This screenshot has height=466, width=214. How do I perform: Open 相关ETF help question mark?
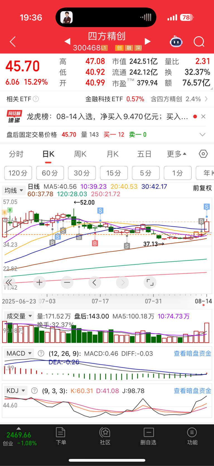(x=36, y=99)
